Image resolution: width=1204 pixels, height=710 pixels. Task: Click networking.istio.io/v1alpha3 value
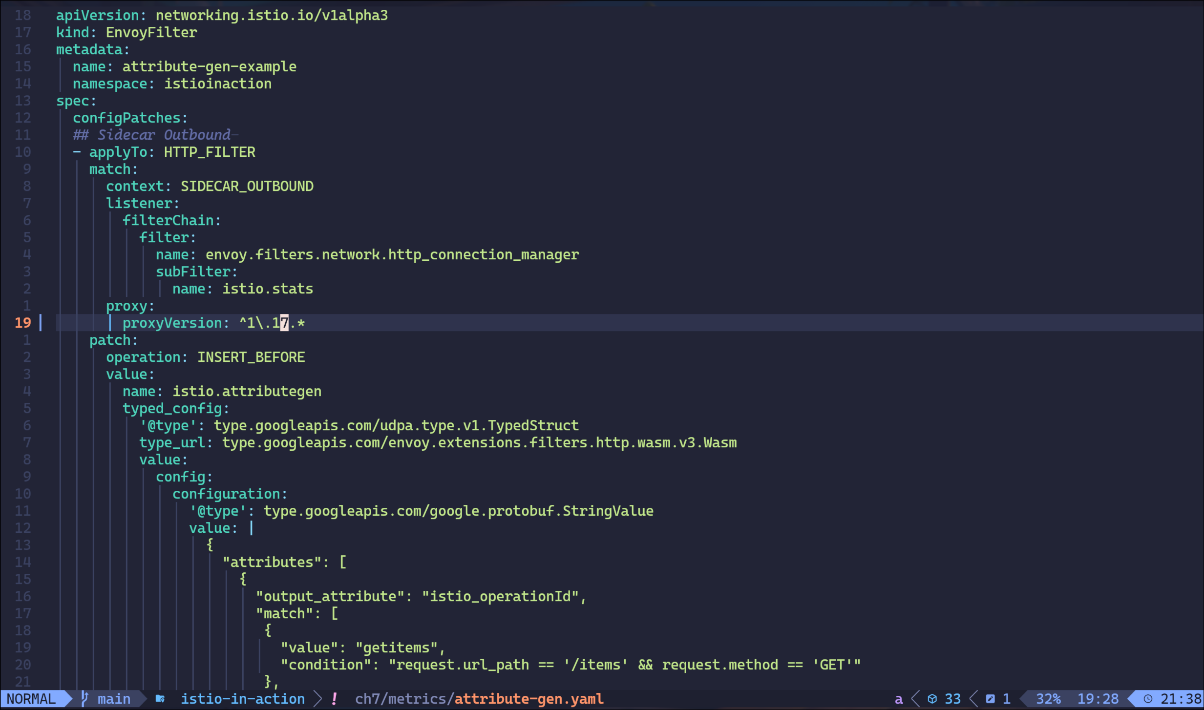tap(272, 16)
